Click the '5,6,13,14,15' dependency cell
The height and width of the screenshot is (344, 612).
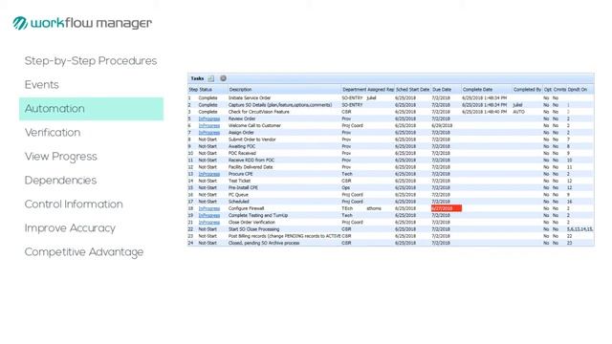tap(580, 229)
